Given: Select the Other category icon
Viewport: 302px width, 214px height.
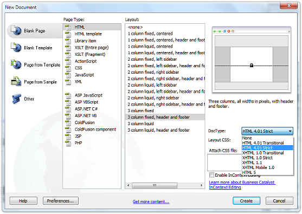Looking at the screenshot, I should [17, 99].
